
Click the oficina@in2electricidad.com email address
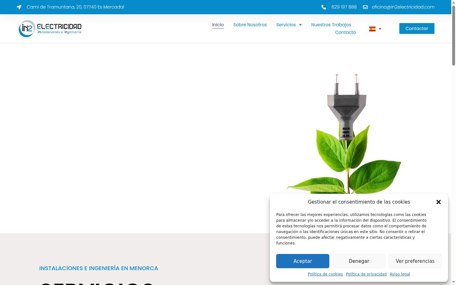[403, 7]
